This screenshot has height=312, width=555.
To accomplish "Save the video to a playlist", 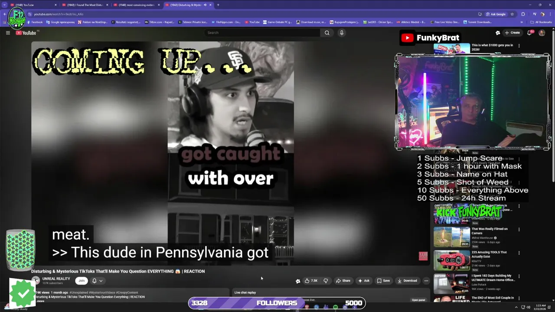I will coord(383,281).
